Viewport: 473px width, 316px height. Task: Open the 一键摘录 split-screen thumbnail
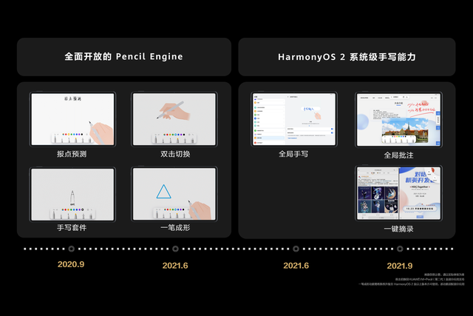tap(398, 193)
